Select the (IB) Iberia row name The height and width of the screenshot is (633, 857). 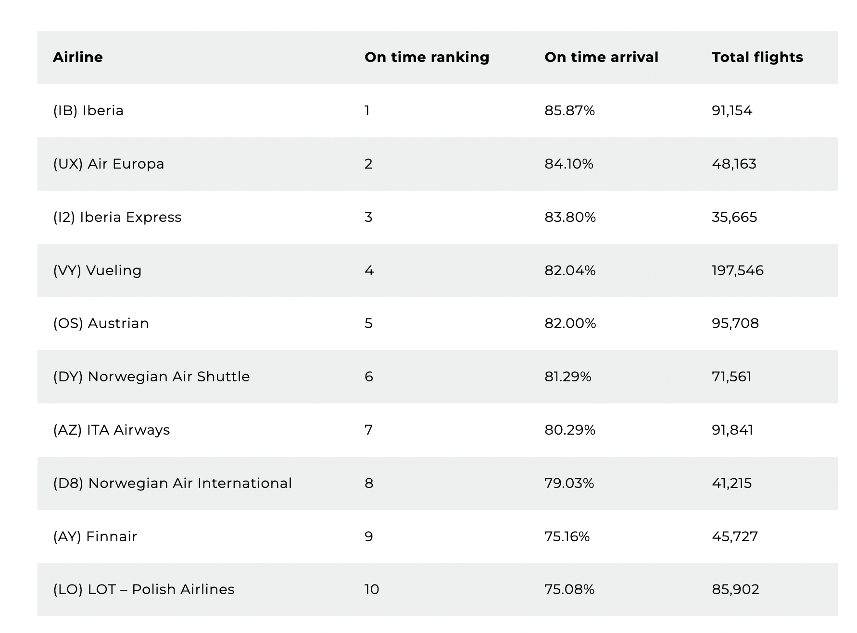point(88,111)
